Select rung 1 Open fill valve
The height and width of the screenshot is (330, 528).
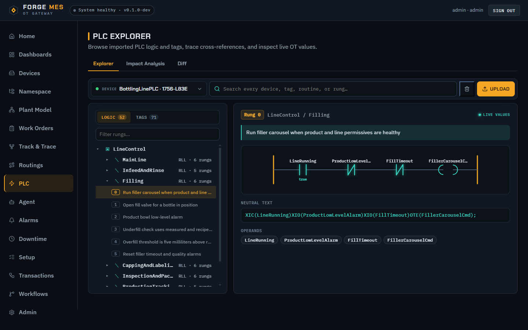pos(156,205)
